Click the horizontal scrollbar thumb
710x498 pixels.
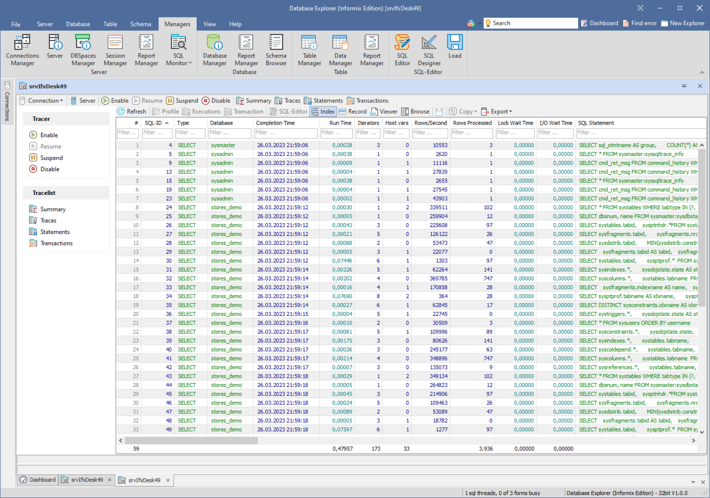point(191,440)
